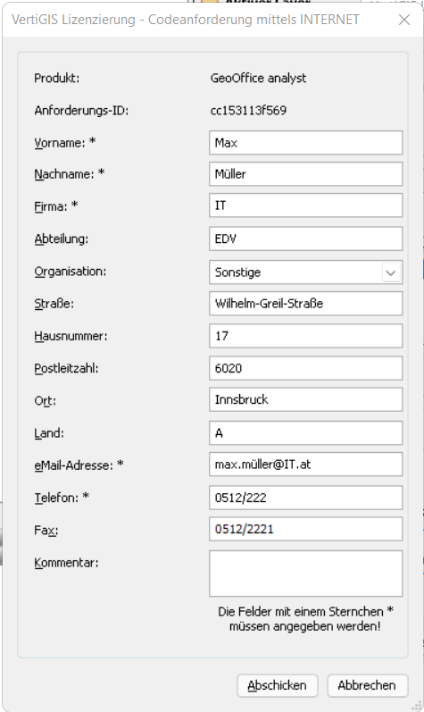
Task: Cancel the dialog with Abbrechen
Action: [x=367, y=685]
